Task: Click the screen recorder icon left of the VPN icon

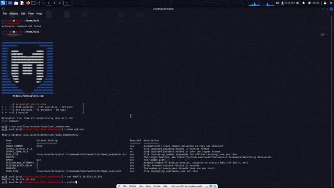Action: click(x=277, y=3)
